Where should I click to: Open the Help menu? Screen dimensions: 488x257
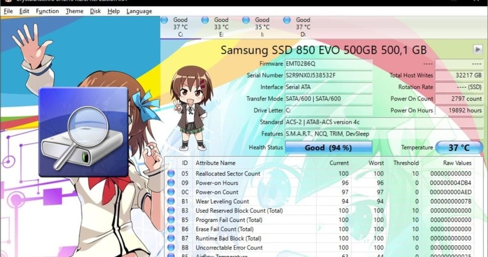pos(113,11)
